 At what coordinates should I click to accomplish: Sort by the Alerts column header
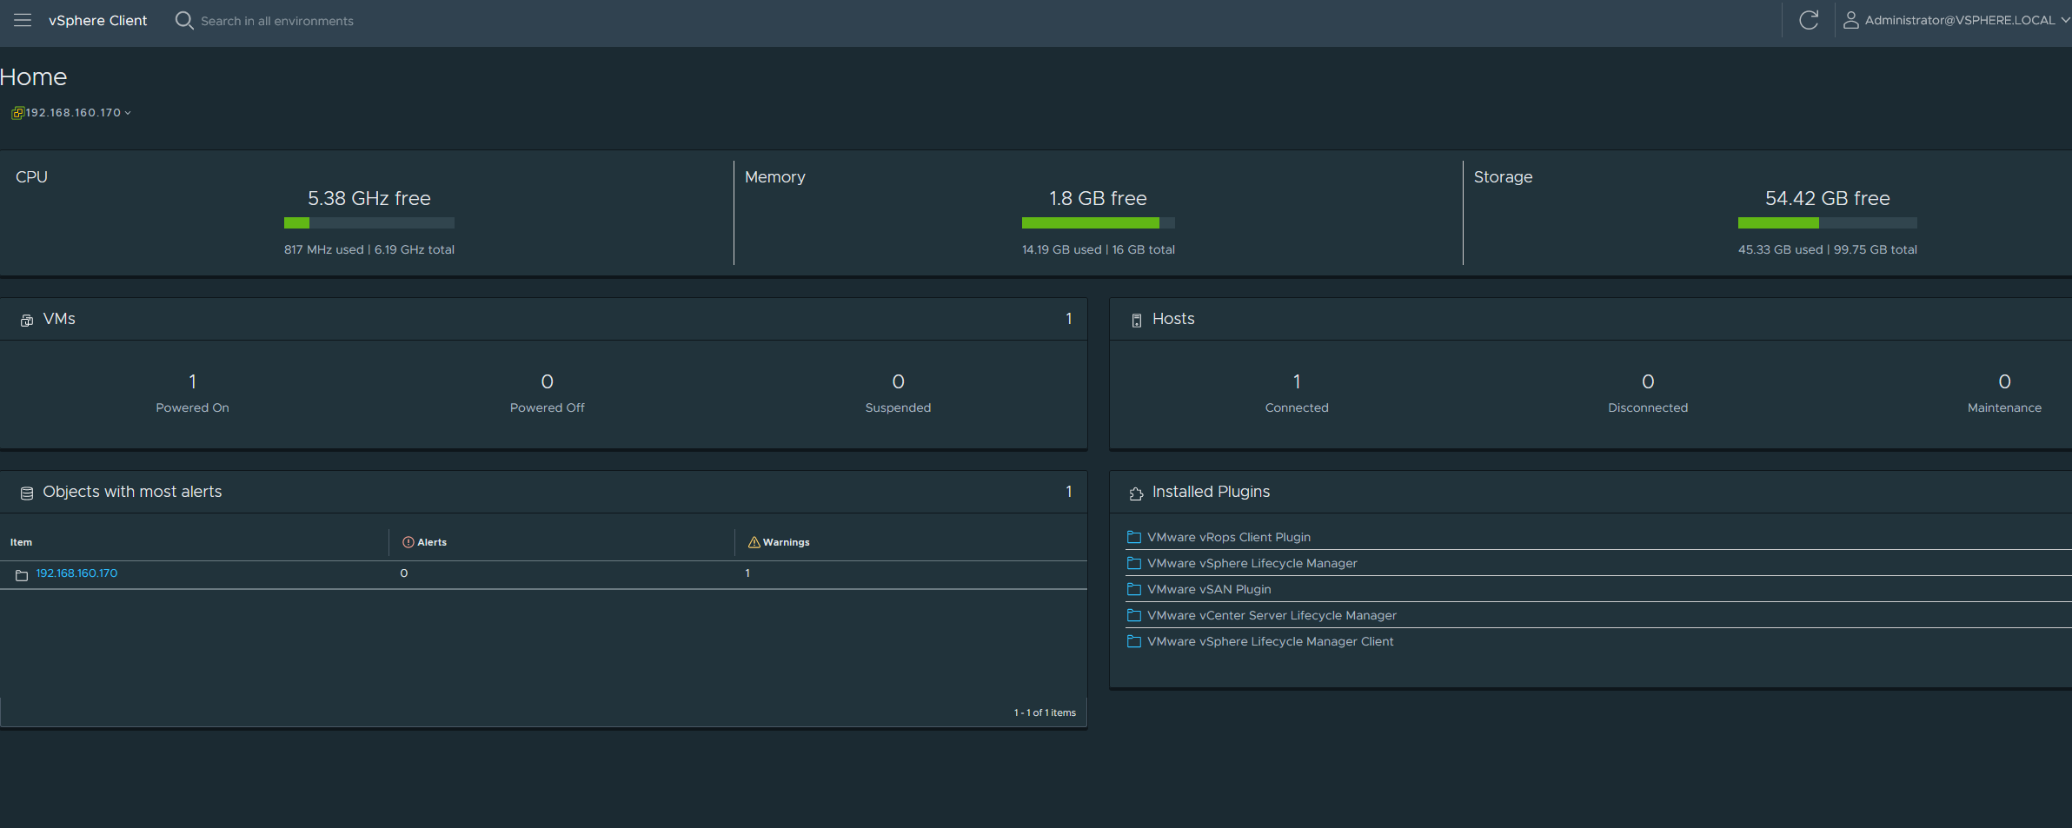432,542
